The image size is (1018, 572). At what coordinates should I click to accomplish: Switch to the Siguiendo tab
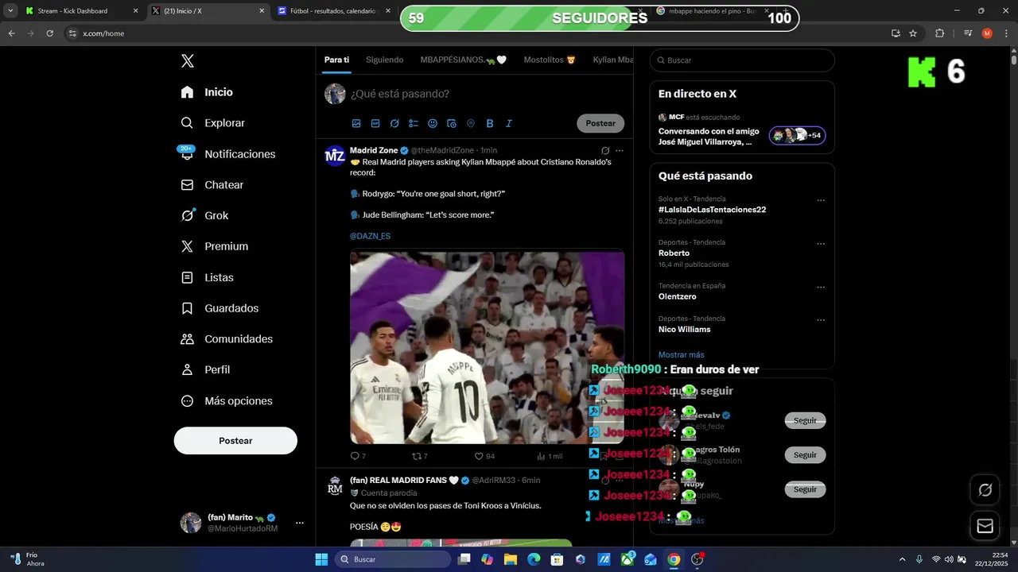tap(385, 60)
